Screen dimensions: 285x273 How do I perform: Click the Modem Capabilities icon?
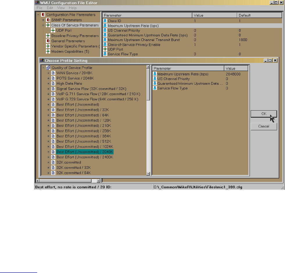tap(48, 52)
